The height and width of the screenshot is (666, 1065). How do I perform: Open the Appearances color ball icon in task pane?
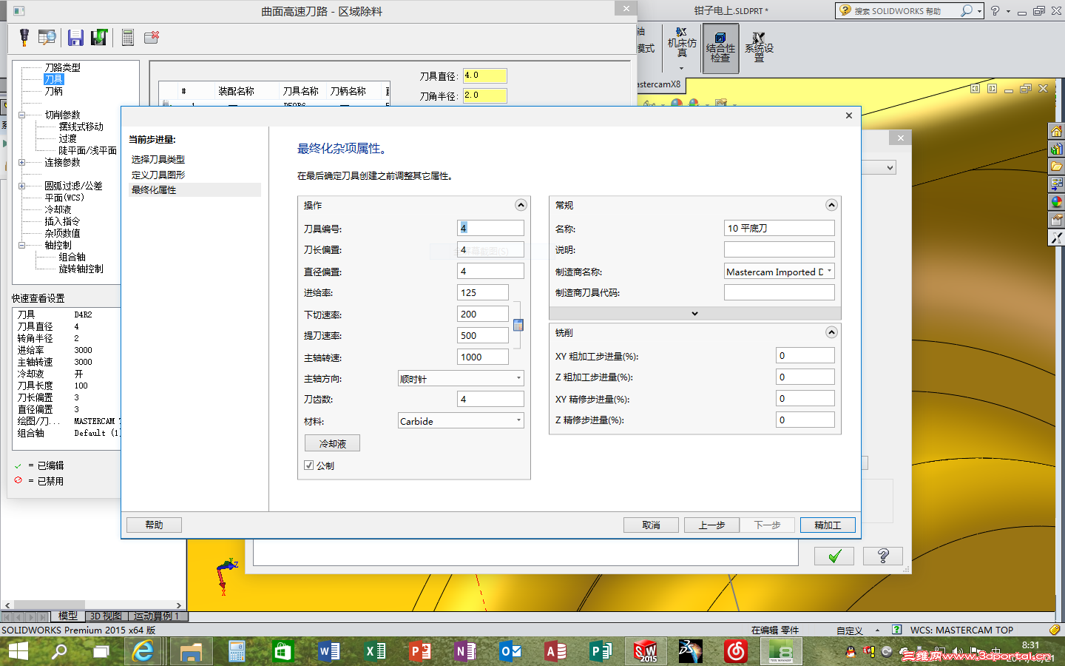(1056, 202)
